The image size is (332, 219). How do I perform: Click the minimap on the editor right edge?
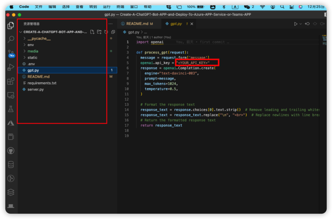tap(324, 40)
